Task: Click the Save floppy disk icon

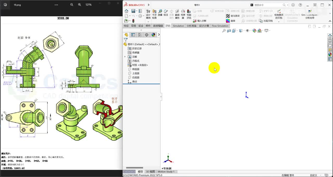Action: click(x=133, y=11)
